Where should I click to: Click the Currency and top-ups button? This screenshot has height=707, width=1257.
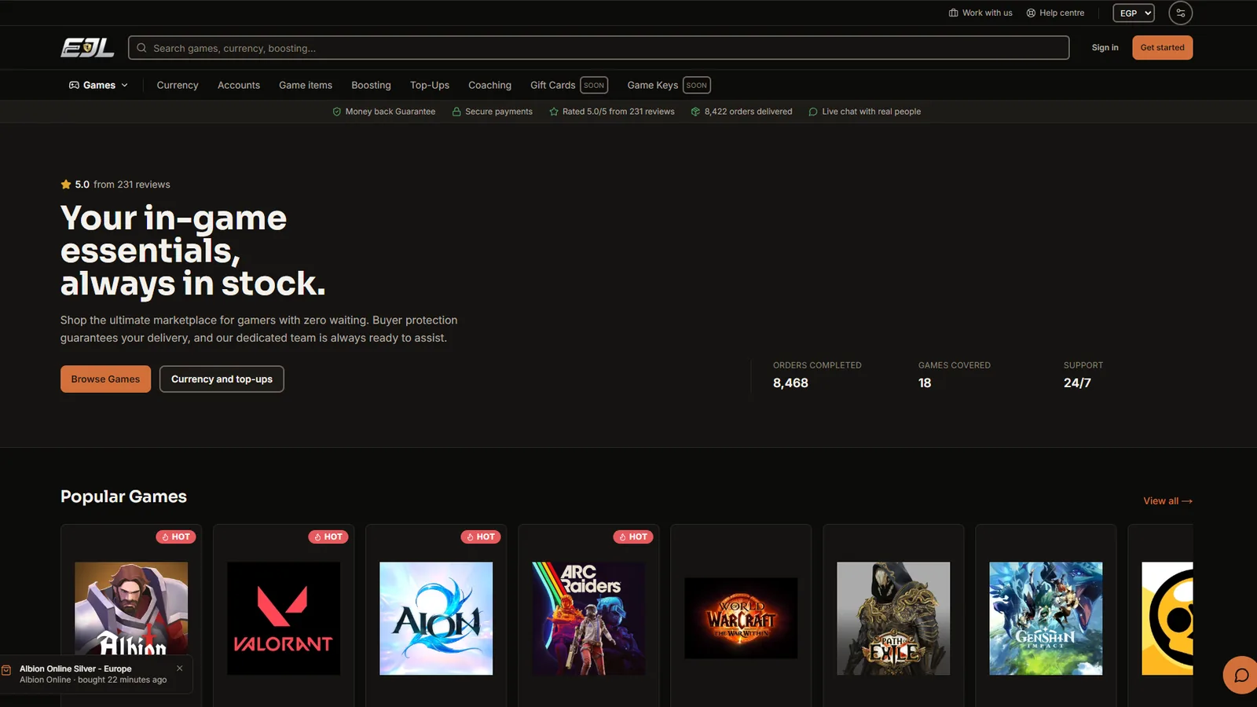tap(222, 379)
